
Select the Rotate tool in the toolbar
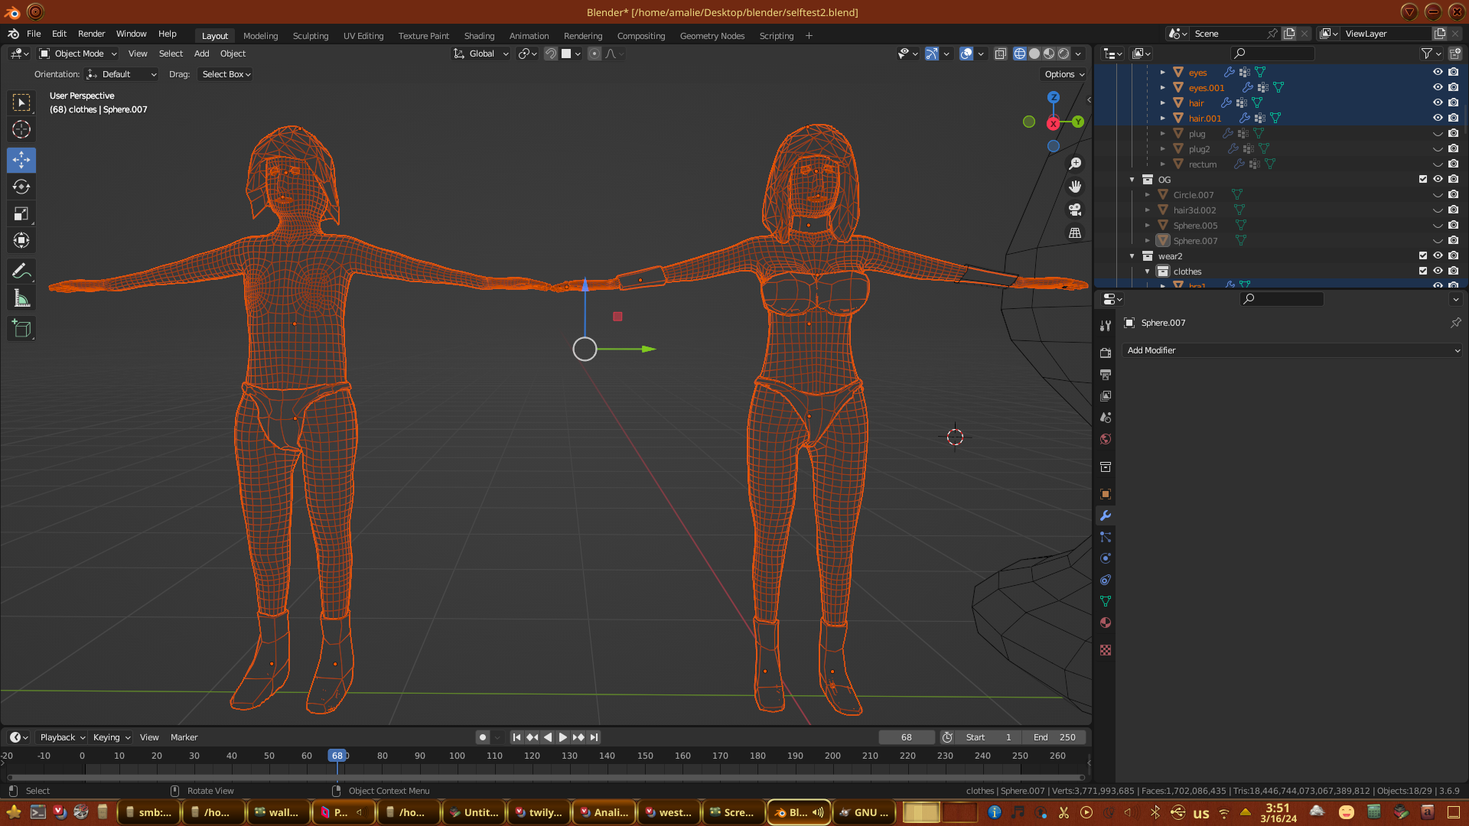pos(21,187)
